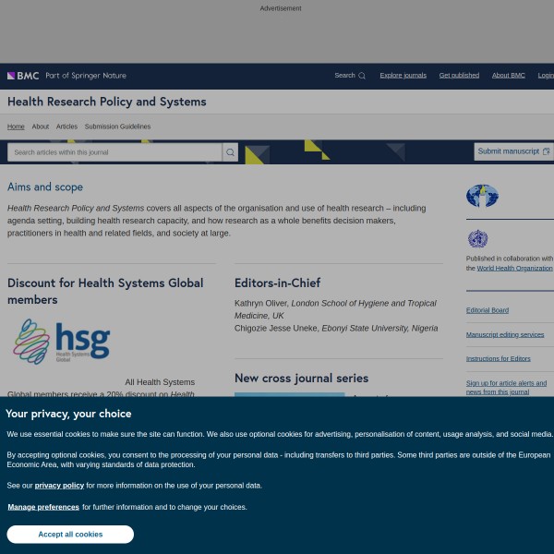Click the magnifier search submit icon
Image resolution: width=554 pixels, height=554 pixels.
[x=230, y=152]
